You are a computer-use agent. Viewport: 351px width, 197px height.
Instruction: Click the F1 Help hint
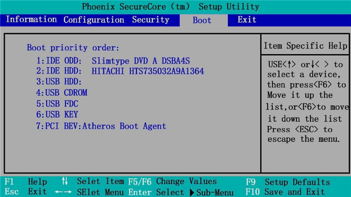click(26, 181)
